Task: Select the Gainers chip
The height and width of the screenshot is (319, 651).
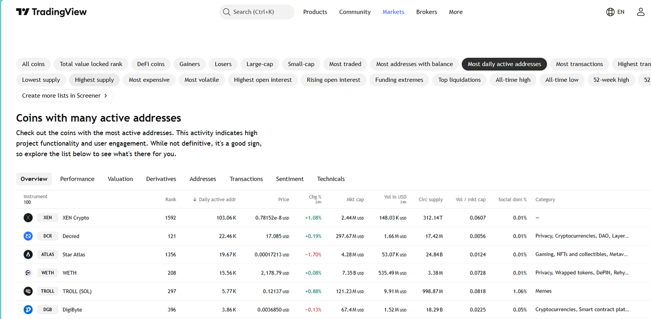Action: point(190,64)
